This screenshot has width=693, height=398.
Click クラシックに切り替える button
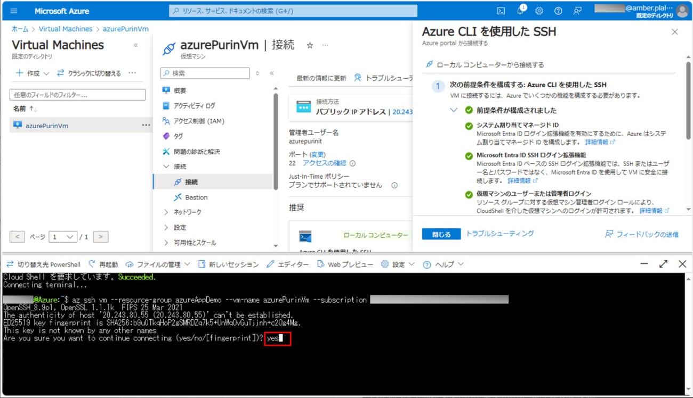pos(88,73)
